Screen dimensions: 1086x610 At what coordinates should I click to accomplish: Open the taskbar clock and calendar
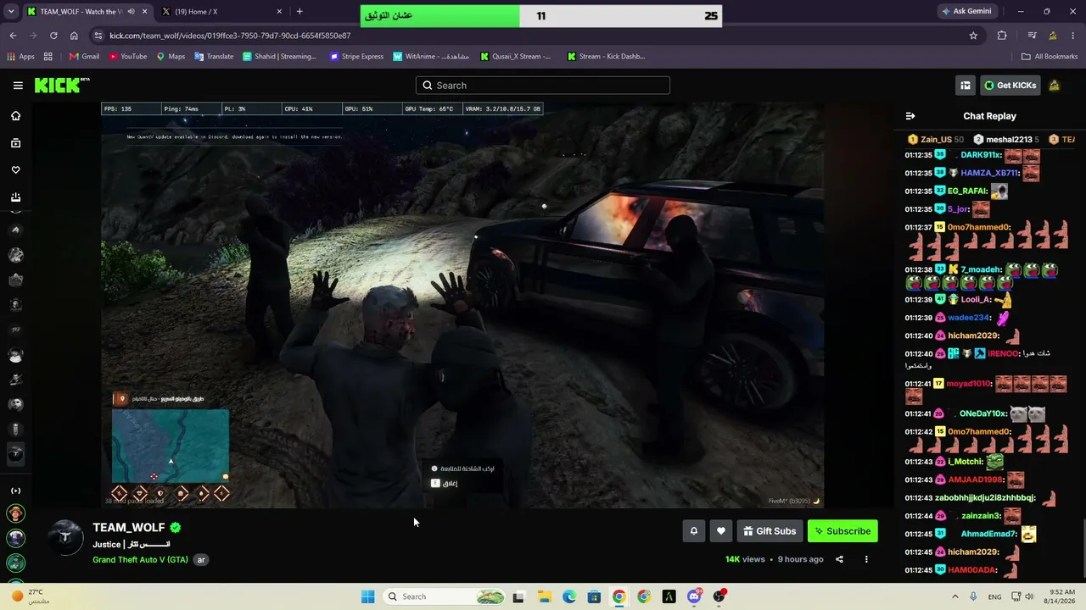[x=1061, y=596]
